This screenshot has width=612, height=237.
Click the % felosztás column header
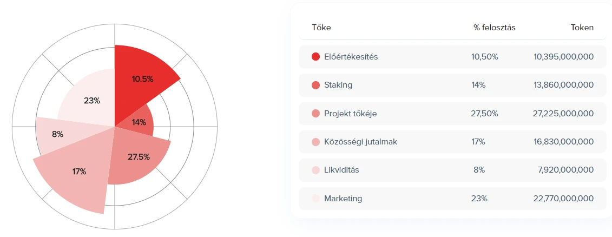(x=493, y=28)
